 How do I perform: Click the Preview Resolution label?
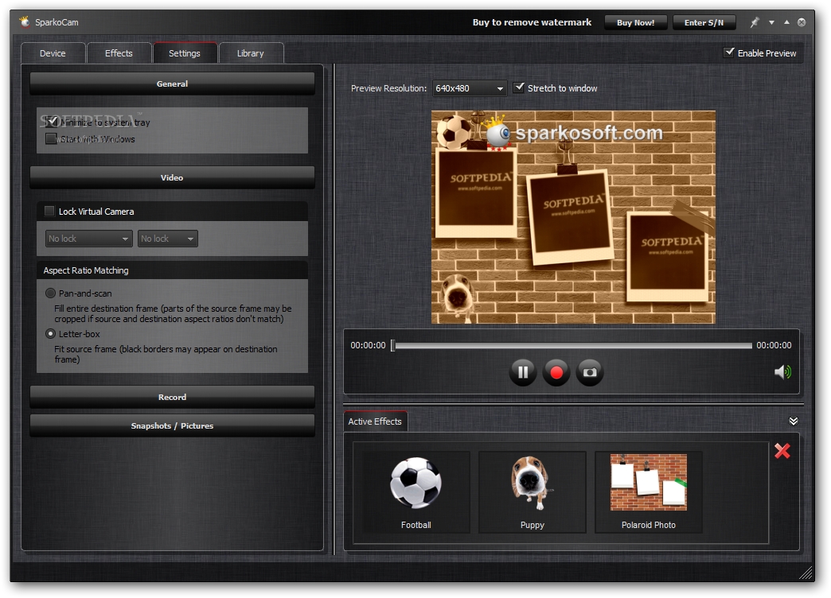tap(388, 88)
